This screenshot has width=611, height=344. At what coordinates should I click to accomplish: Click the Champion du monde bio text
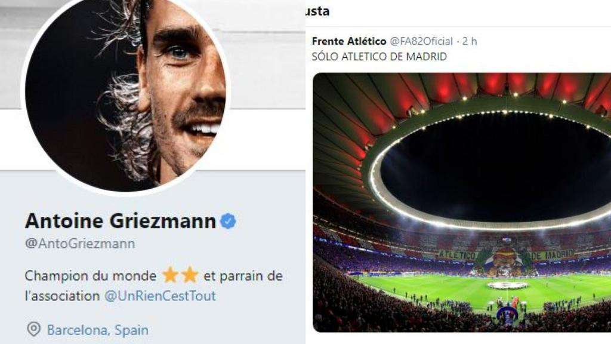91,276
